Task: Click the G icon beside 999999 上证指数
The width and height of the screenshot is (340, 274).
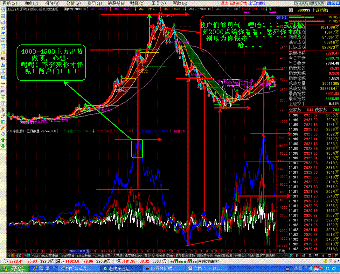Action: click(291, 10)
